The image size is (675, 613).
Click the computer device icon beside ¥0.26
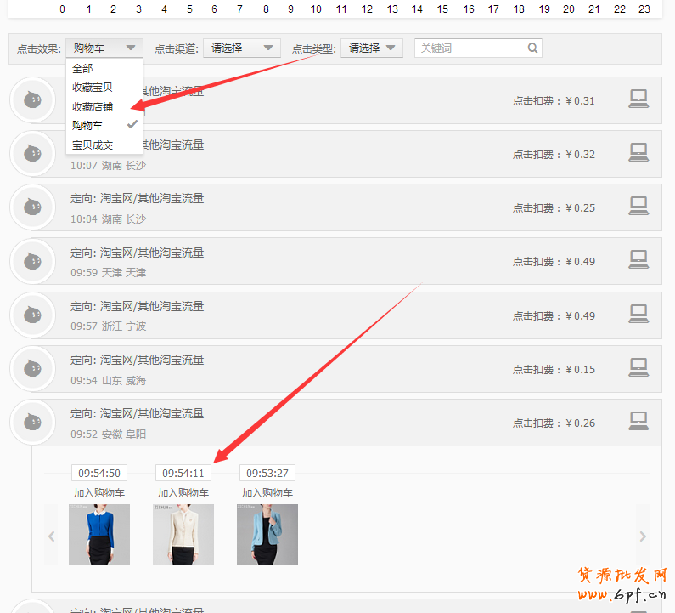638,420
